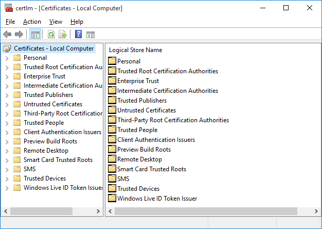Screen dimensions: 322x229
Task: Open the File menu
Action: [x=10, y=22]
